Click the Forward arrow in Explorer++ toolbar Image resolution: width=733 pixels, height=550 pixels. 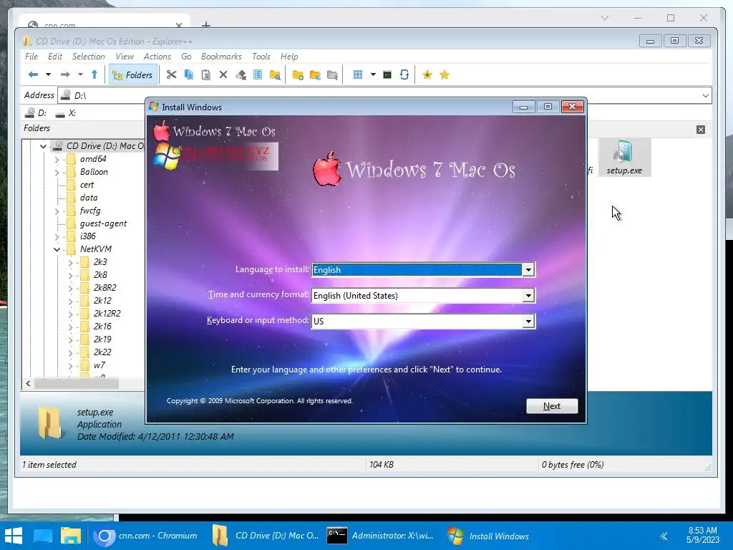point(65,74)
